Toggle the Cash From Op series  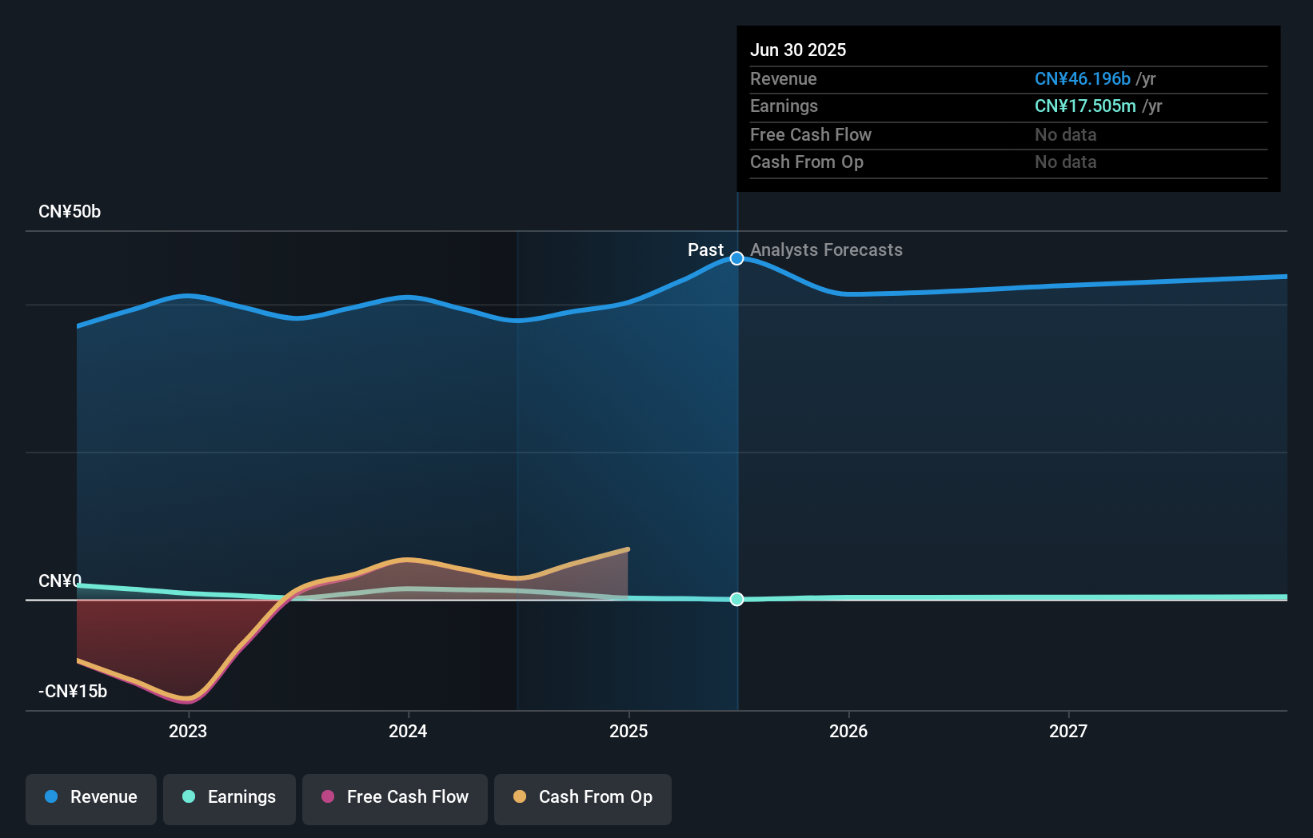[x=583, y=799]
